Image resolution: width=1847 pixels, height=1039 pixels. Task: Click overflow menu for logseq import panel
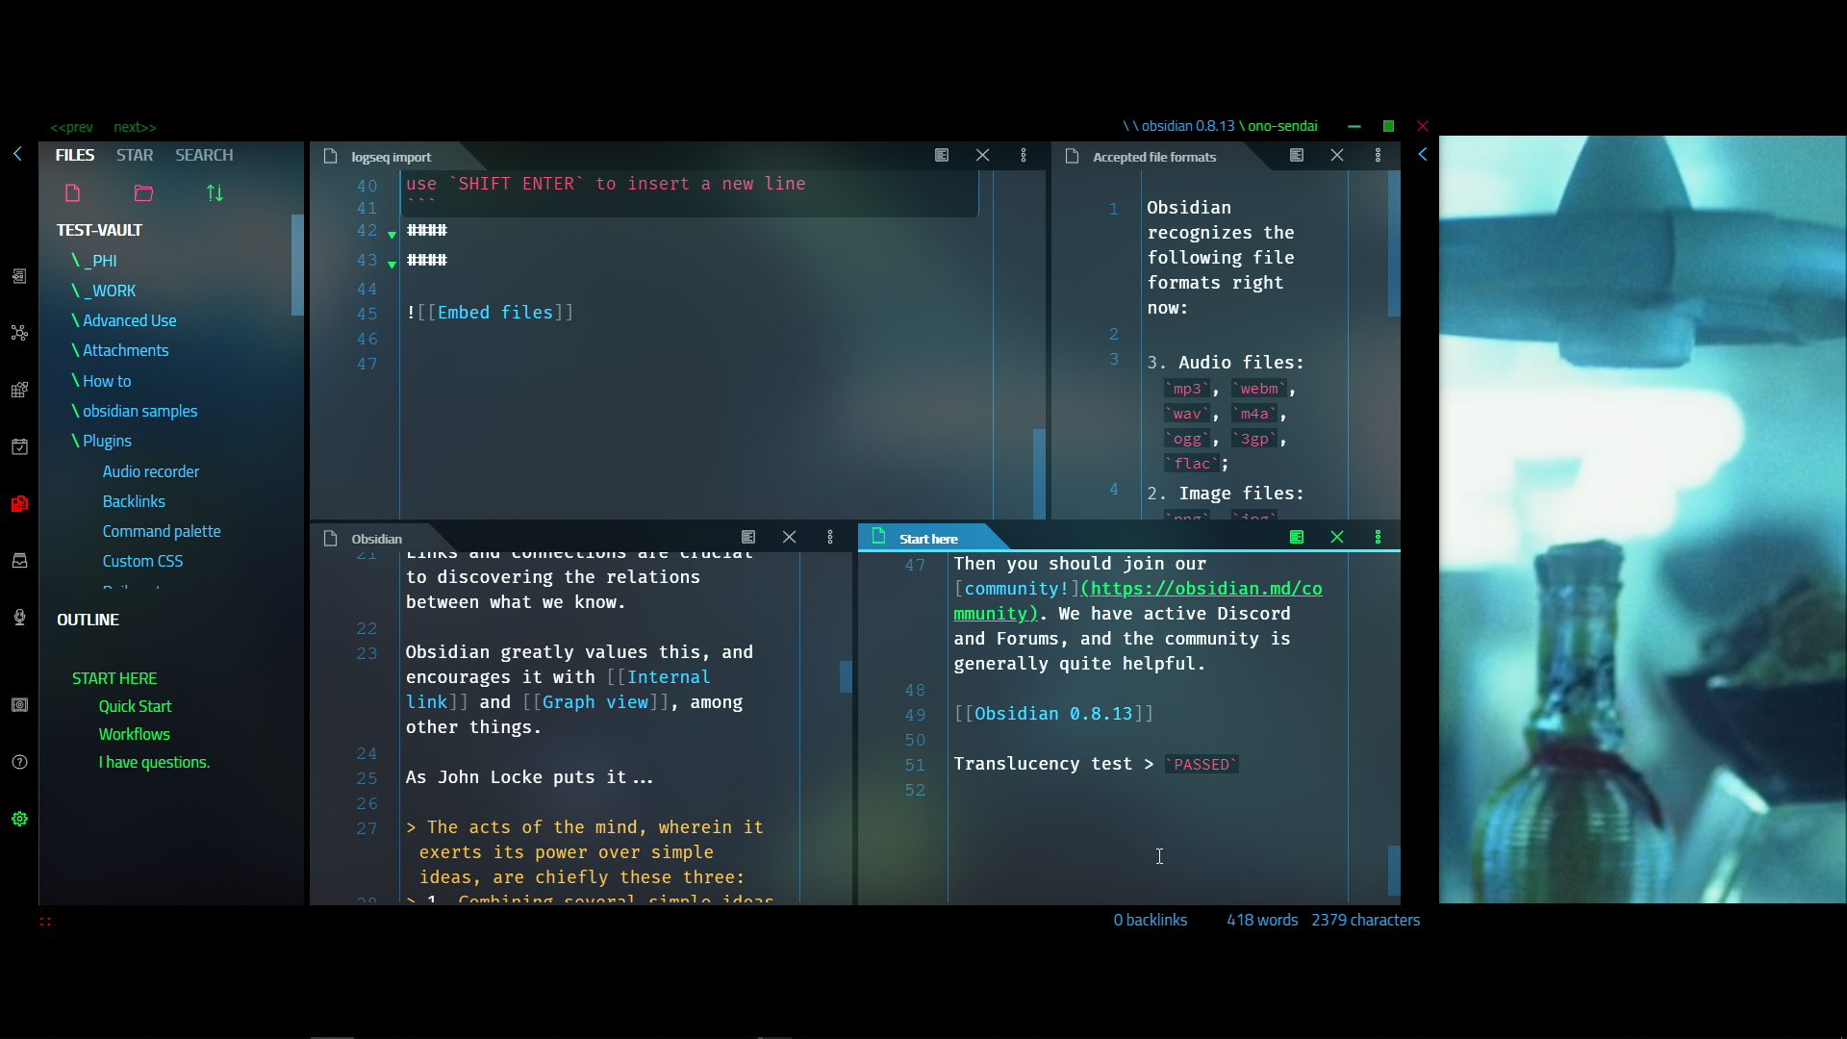pos(1023,155)
